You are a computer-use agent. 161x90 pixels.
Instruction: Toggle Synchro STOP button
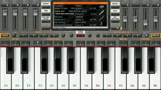point(71,35)
